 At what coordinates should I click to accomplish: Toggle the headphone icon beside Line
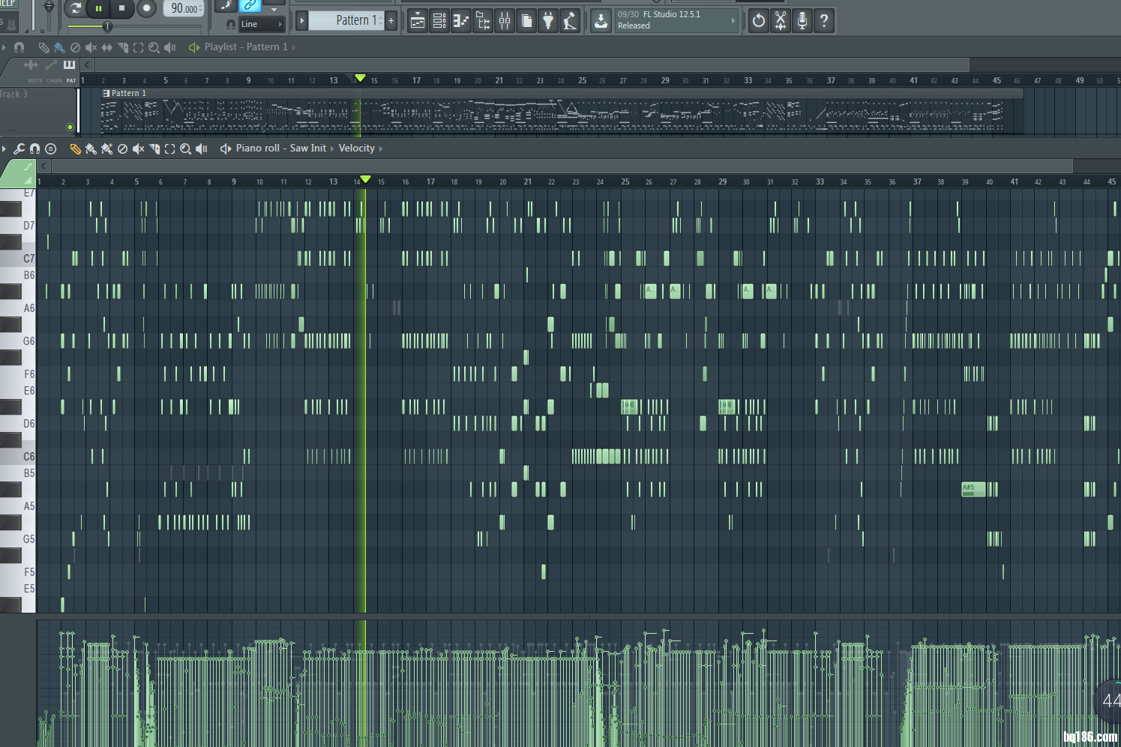[x=230, y=25]
